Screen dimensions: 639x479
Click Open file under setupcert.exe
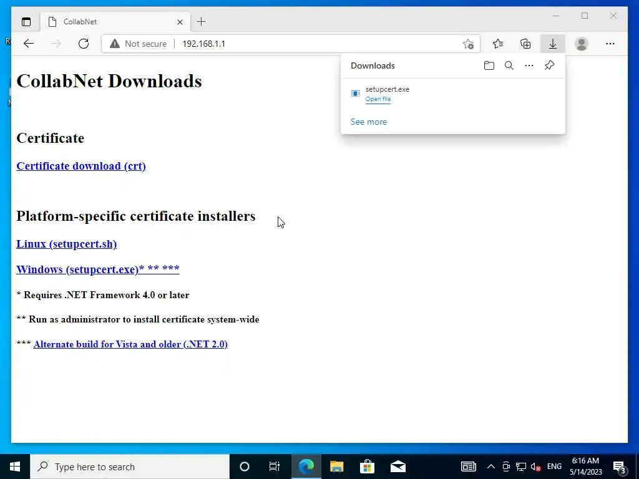point(378,99)
